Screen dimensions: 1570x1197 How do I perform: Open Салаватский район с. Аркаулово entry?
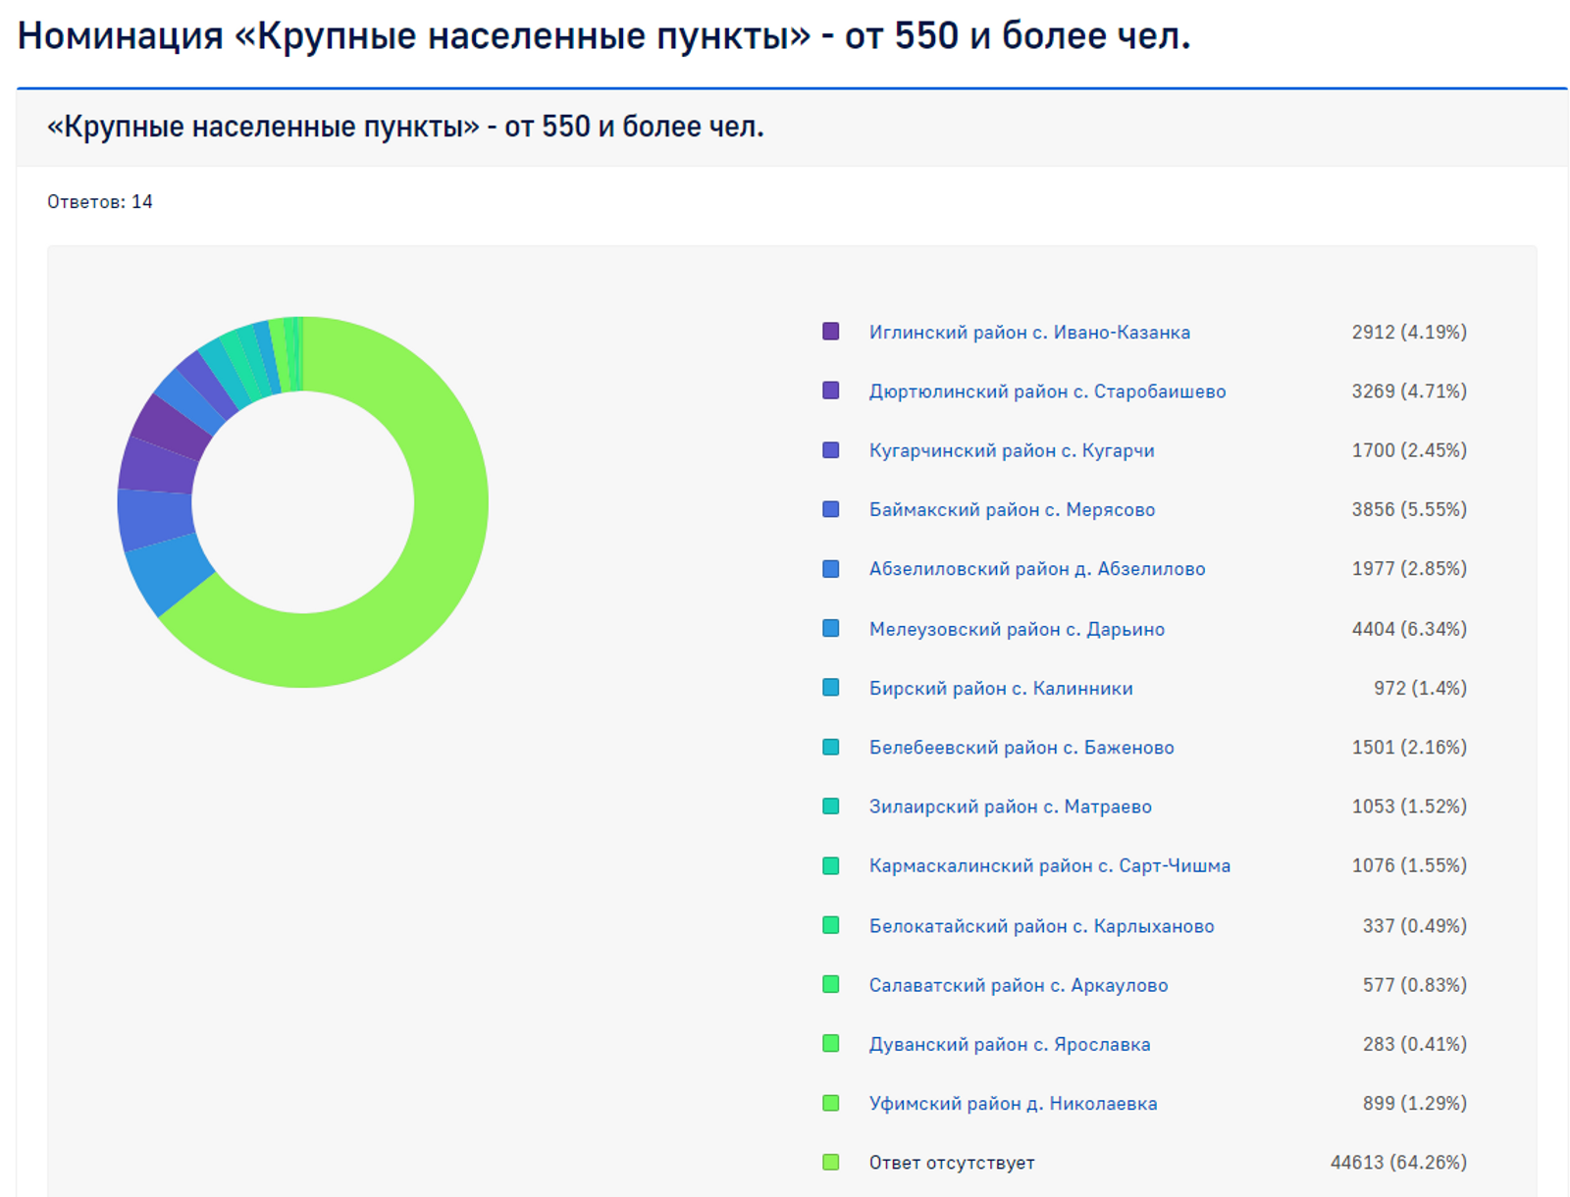tap(1019, 985)
